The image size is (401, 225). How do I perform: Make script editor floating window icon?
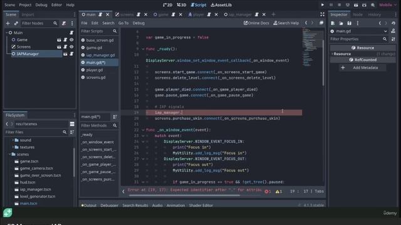tap(321, 23)
